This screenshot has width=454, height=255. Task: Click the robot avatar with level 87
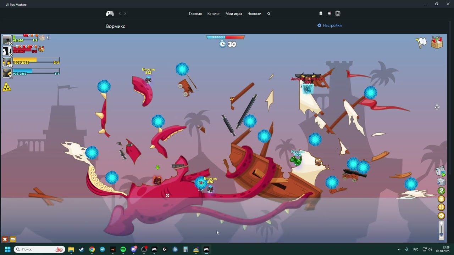coord(7,62)
